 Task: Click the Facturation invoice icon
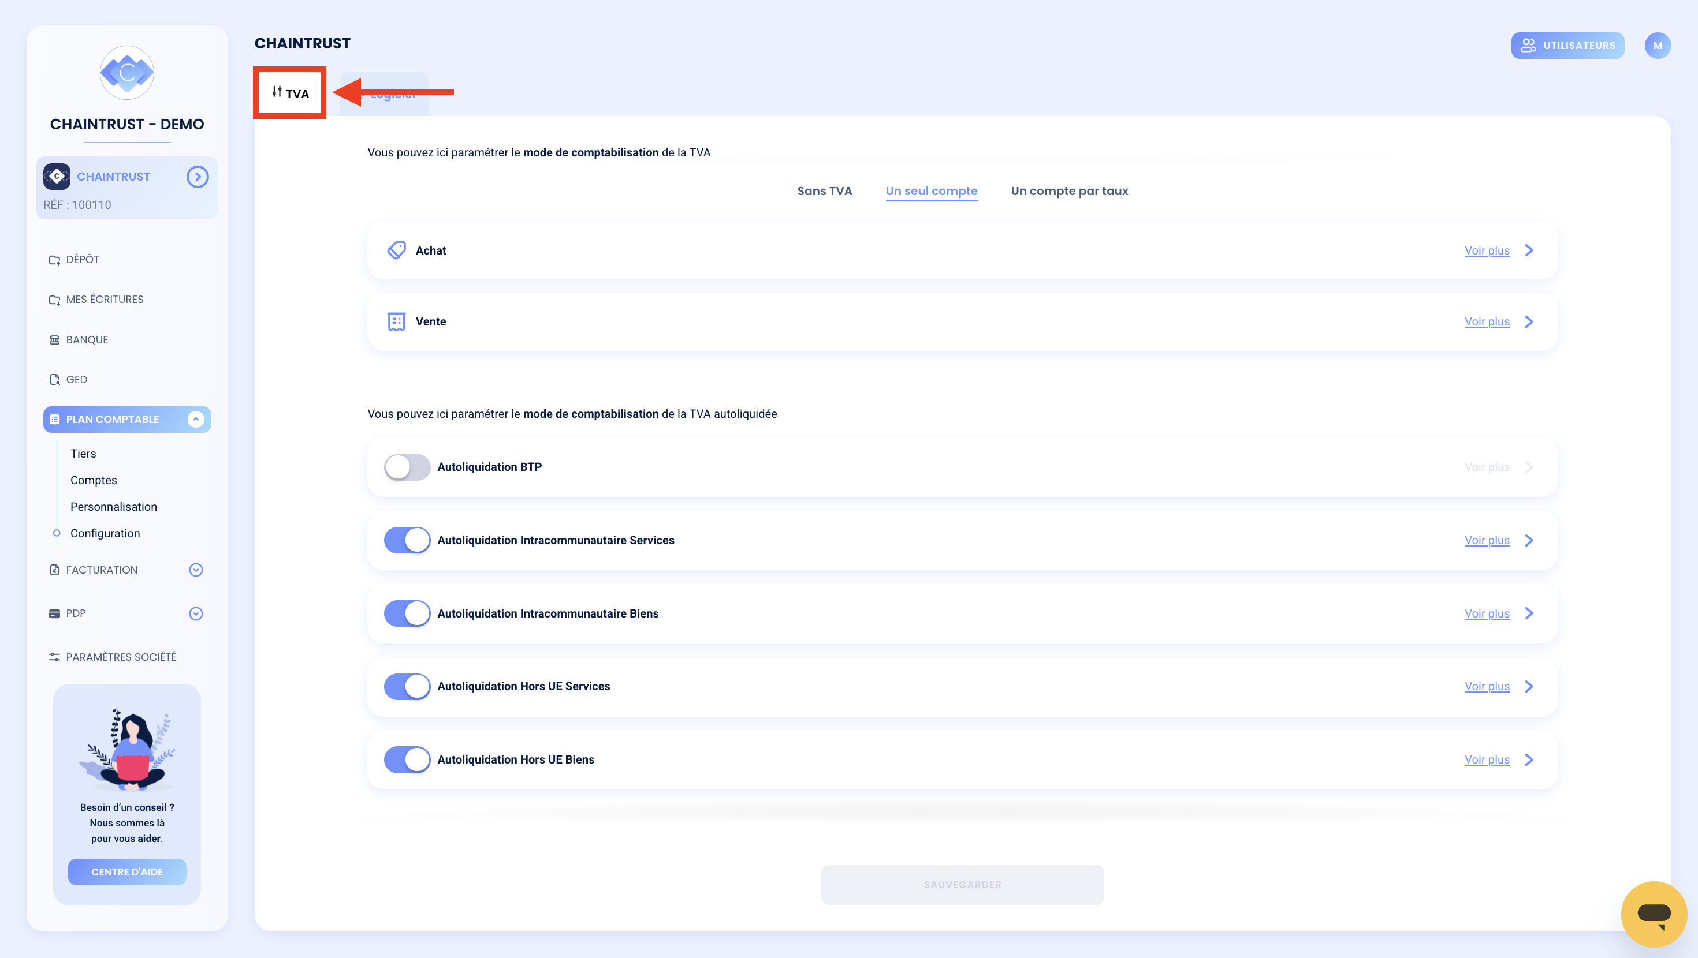54,570
